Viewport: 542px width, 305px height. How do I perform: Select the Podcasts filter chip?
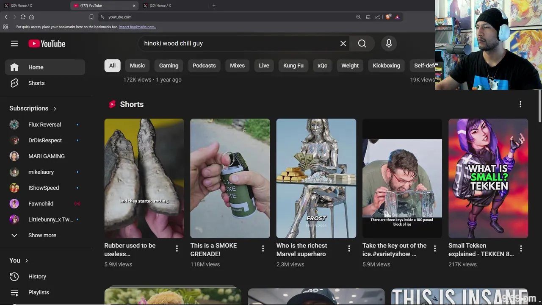(204, 66)
